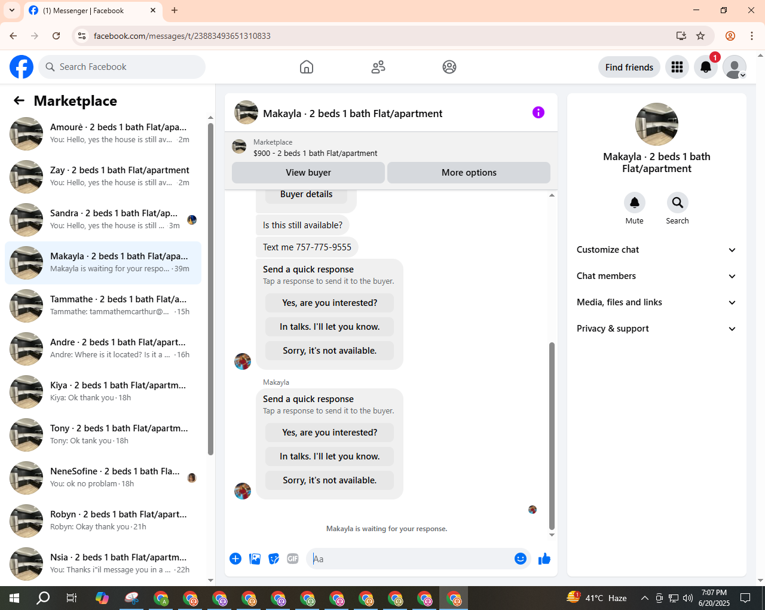
Task: Open Tony conversation
Action: [x=103, y=435]
